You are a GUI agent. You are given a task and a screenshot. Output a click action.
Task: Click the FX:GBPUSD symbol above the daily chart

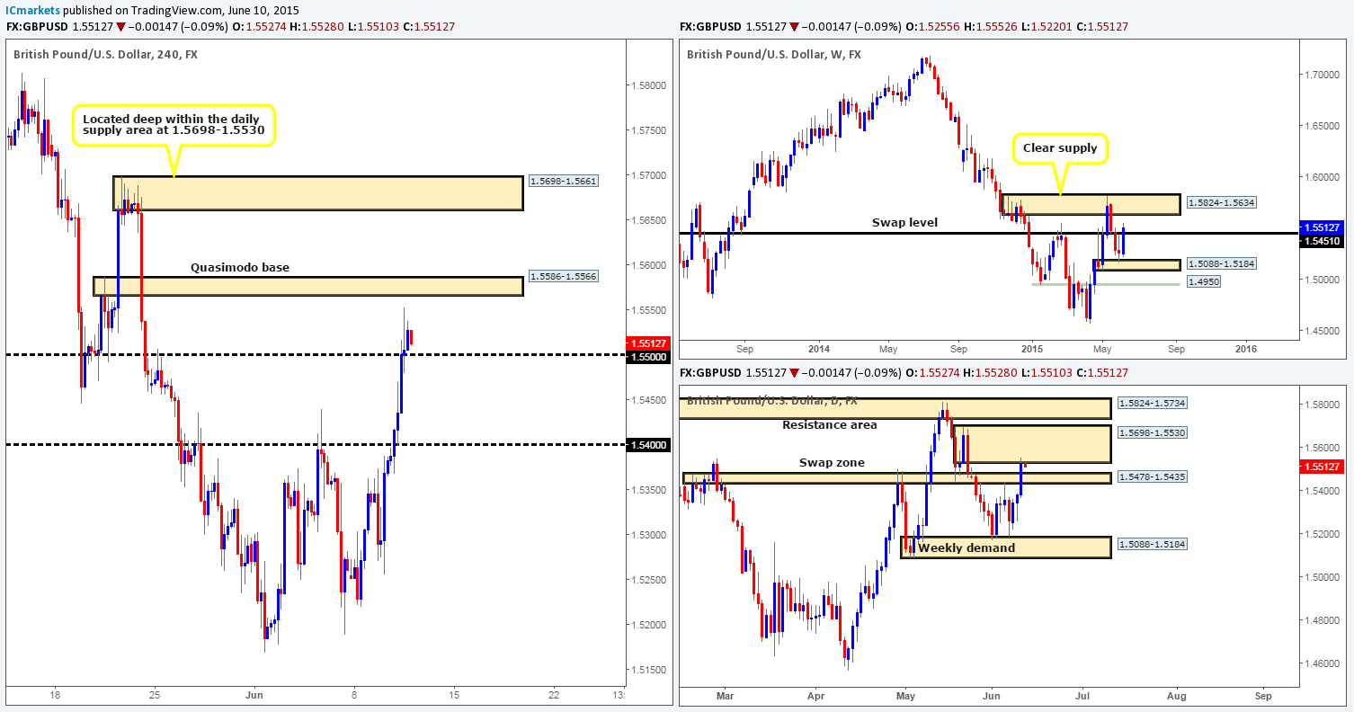point(709,372)
